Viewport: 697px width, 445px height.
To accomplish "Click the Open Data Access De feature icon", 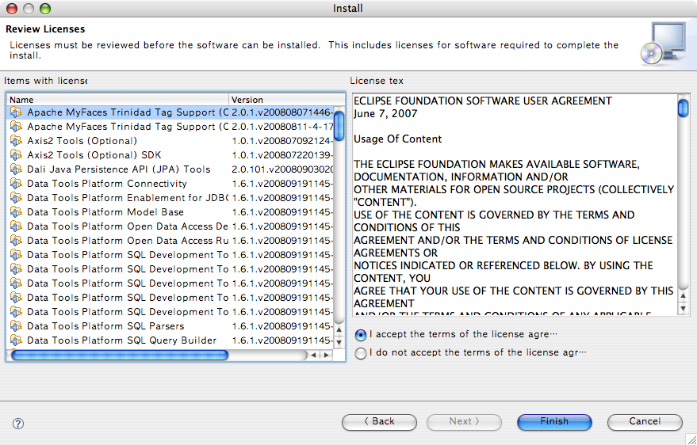I will click(x=16, y=226).
